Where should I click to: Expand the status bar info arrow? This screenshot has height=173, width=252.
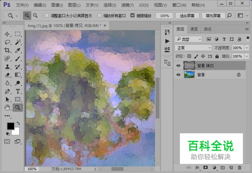point(95,169)
